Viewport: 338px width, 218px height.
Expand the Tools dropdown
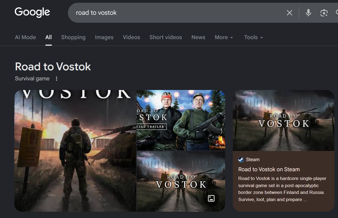tap(254, 37)
